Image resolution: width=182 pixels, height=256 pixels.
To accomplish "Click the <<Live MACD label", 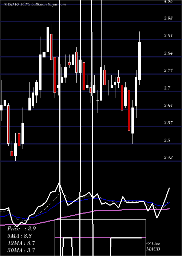I will point(153,246).
